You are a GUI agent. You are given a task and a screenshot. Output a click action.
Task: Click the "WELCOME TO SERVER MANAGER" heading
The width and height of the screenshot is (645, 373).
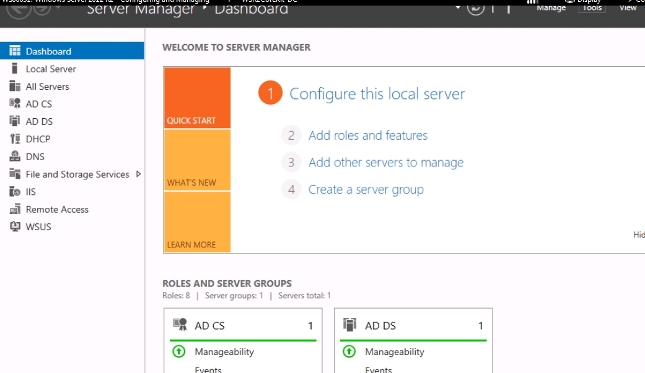237,47
